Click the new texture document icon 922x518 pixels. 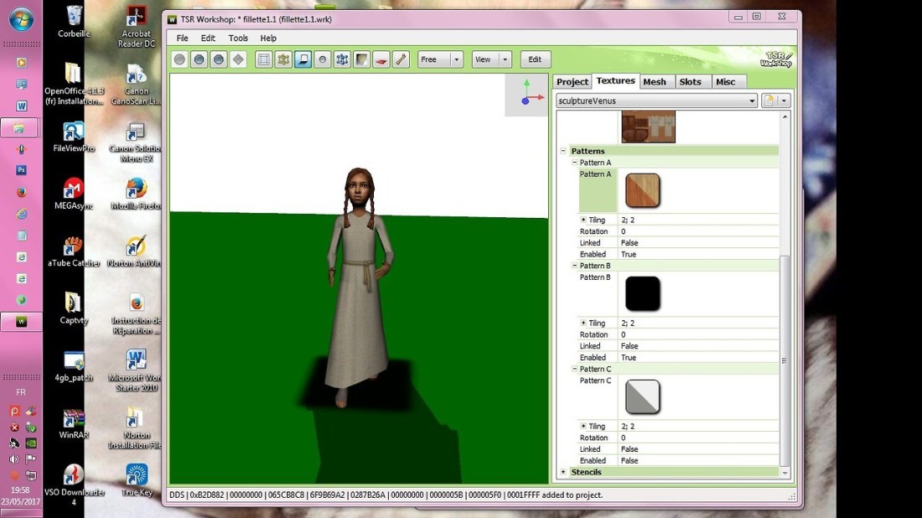click(x=769, y=101)
